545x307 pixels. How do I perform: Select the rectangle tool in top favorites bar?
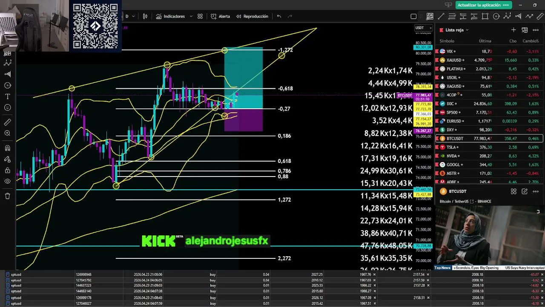click(485, 16)
